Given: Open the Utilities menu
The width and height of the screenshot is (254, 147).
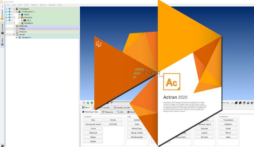Looking at the screenshot, I should click(x=34, y=5).
